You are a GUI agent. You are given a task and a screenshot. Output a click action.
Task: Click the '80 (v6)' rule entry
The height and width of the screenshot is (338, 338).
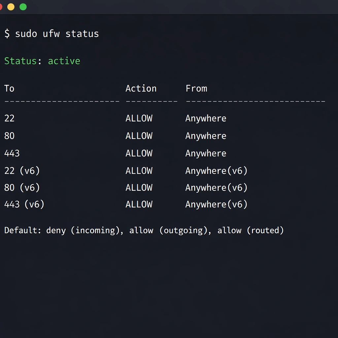coord(22,188)
